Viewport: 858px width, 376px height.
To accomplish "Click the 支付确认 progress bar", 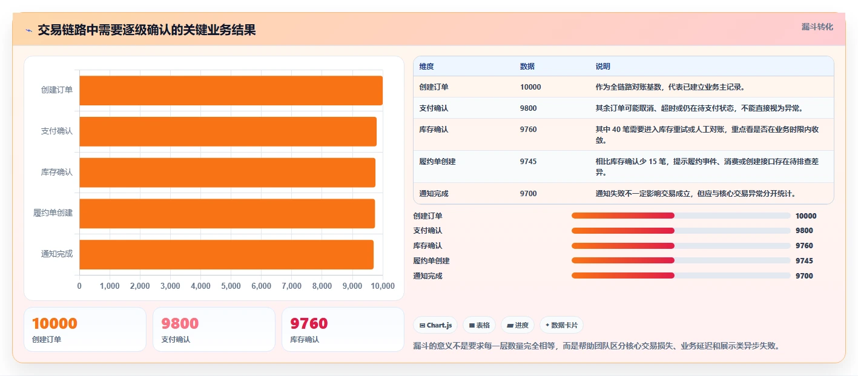I will 681,231.
